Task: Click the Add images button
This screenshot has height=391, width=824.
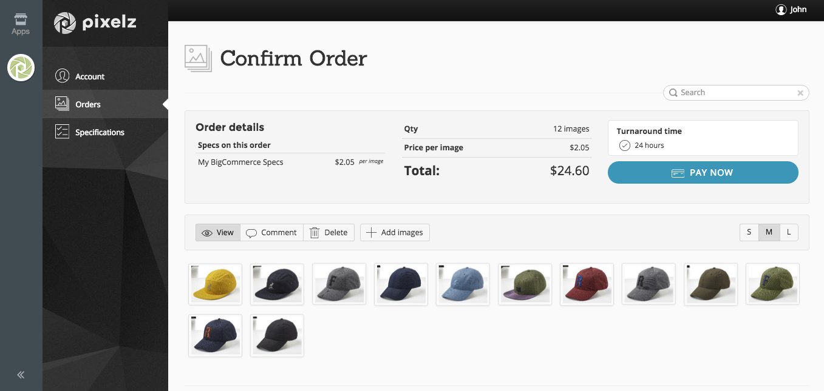Action: coord(395,233)
